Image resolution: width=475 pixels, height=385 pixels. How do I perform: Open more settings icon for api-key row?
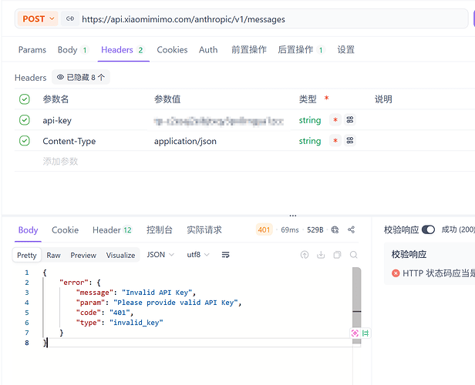pyautogui.click(x=350, y=120)
